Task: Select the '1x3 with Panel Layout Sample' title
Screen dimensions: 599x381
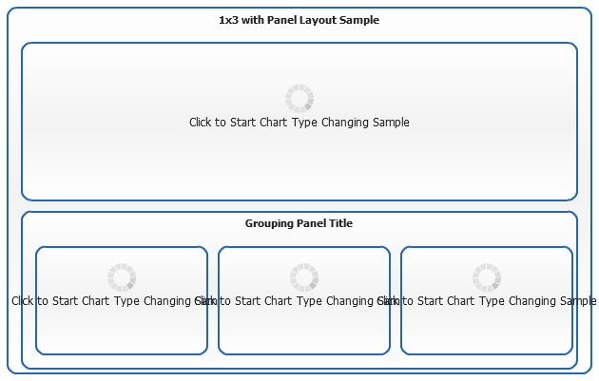Action: pyautogui.click(x=299, y=20)
